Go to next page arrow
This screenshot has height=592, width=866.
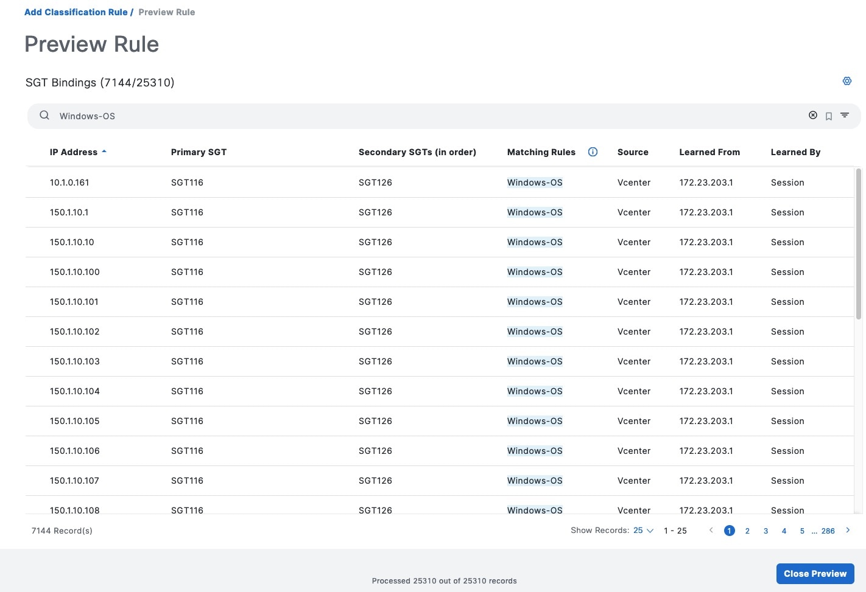coord(848,531)
